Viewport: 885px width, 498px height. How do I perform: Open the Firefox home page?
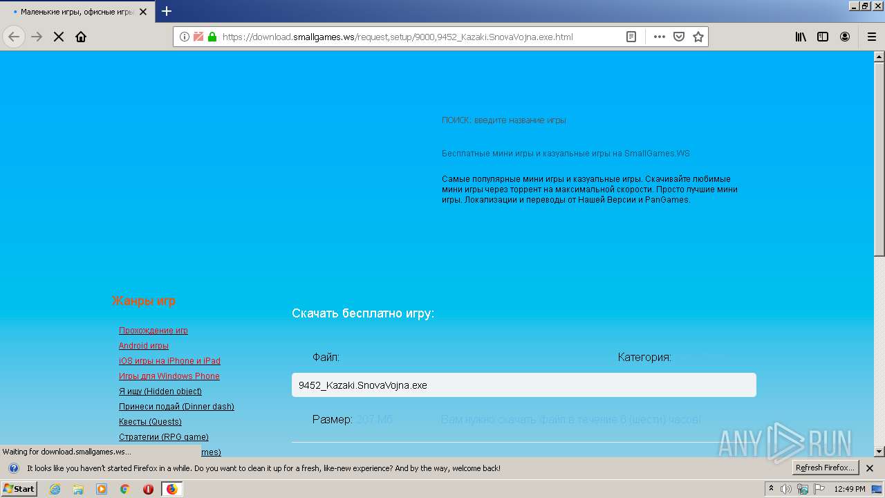[81, 37]
